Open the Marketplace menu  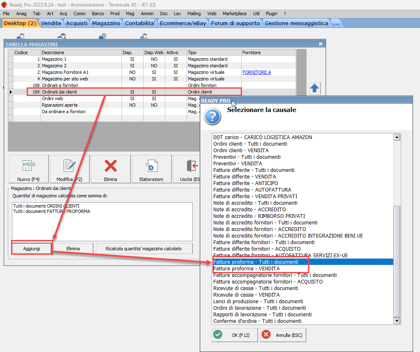(235, 14)
